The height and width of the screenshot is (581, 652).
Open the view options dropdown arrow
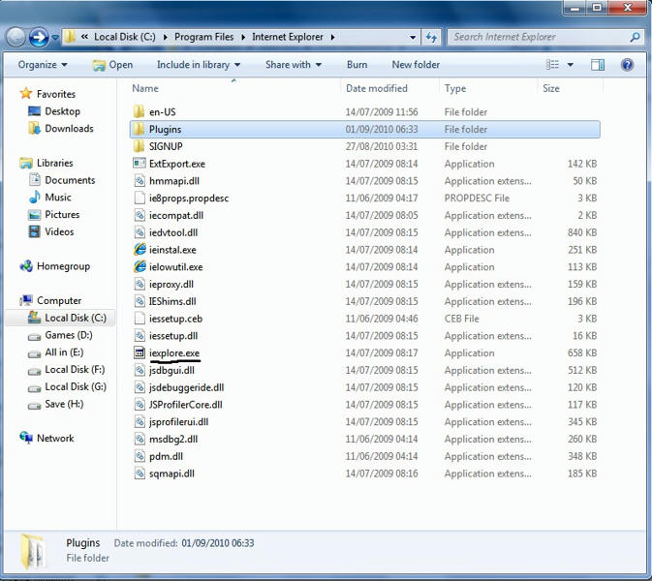570,65
